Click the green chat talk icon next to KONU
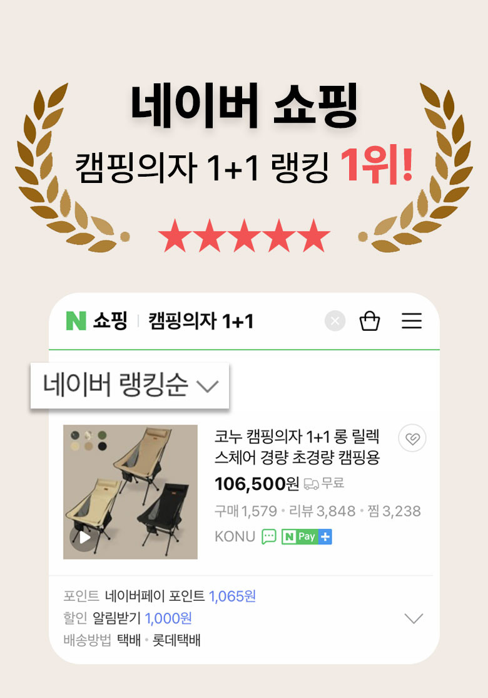 [x=269, y=536]
